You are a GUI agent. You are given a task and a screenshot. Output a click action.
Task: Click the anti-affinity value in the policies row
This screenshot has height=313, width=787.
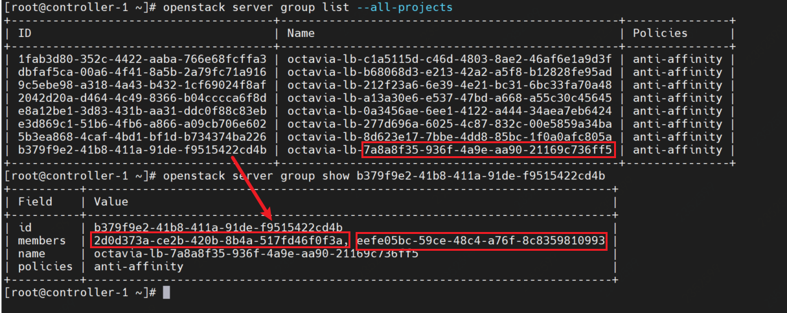click(x=139, y=266)
